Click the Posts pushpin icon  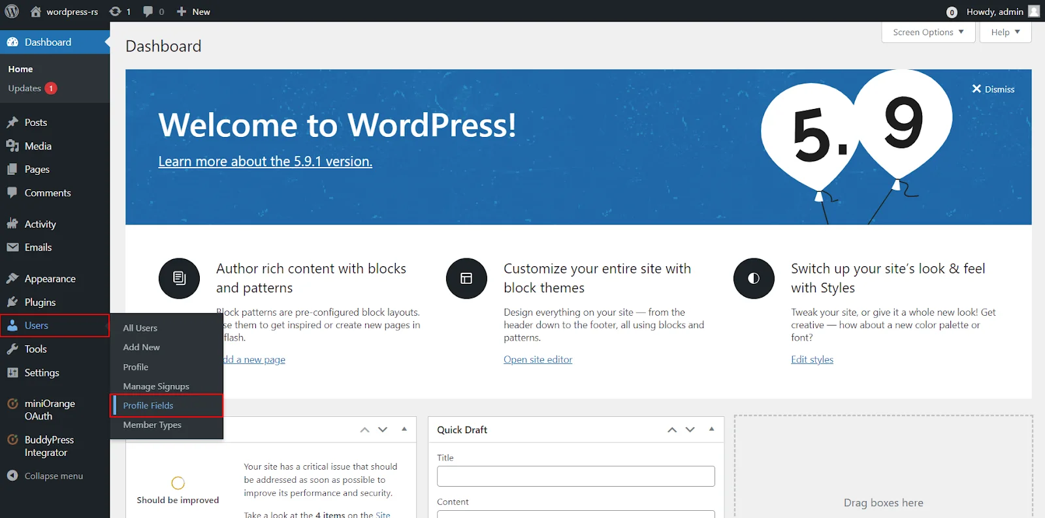(12, 123)
